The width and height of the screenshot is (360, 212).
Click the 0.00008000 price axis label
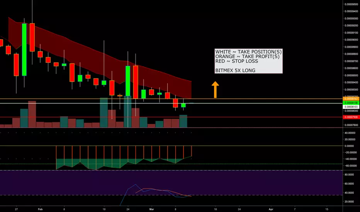[x=351, y=111]
